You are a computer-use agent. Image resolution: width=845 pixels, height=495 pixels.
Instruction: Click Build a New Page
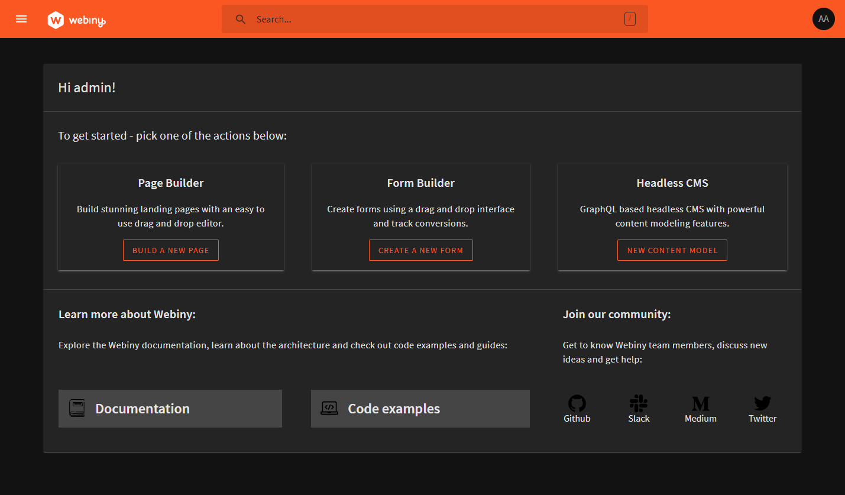coord(170,250)
